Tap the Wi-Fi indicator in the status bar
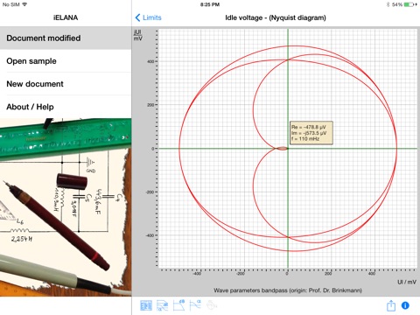Image resolution: width=420 pixels, height=315 pixels. [24, 4]
